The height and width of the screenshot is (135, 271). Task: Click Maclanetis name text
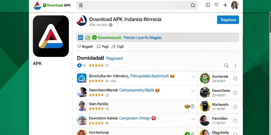tap(220, 104)
